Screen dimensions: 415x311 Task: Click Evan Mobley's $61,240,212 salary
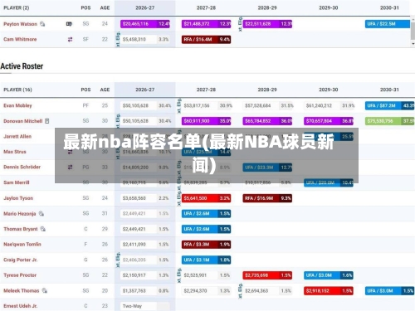(x=319, y=105)
